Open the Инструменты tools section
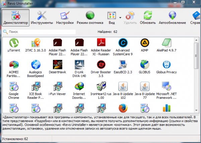This screenshot has width=201, height=143. coord(42,17)
